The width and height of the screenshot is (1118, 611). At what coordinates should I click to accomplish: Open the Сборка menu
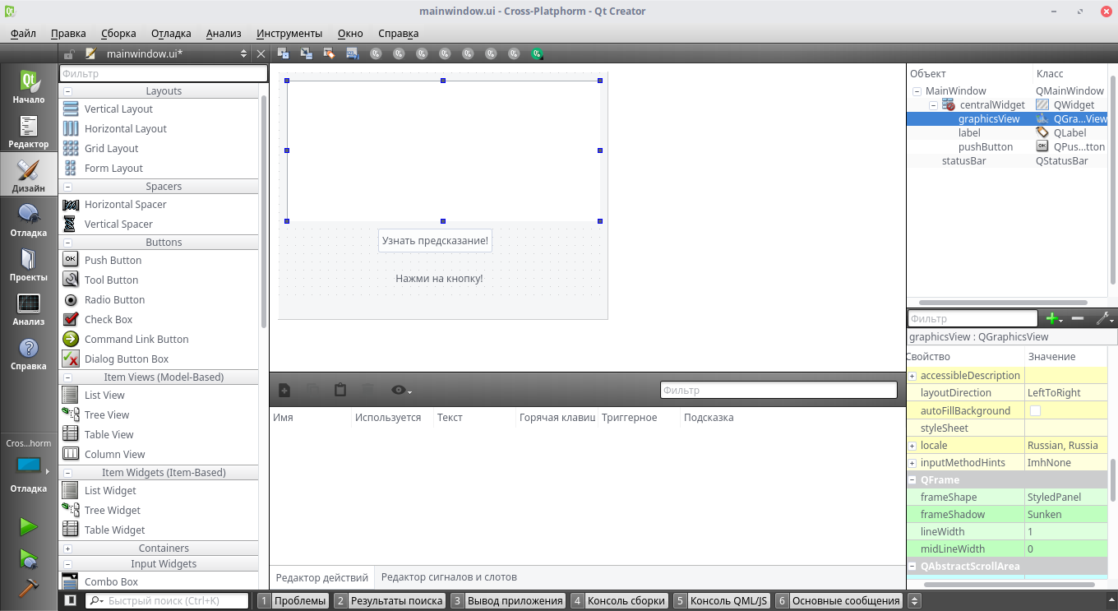(x=118, y=34)
